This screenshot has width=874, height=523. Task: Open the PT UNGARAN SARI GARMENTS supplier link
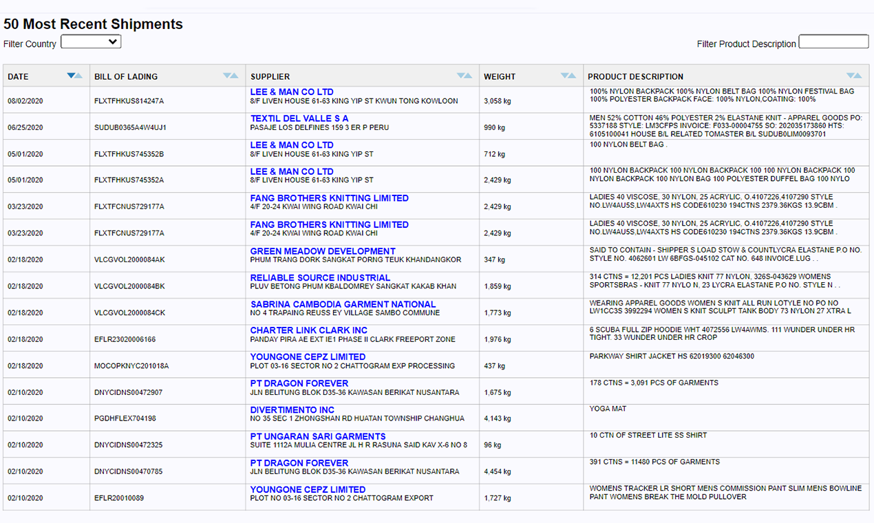(x=318, y=436)
